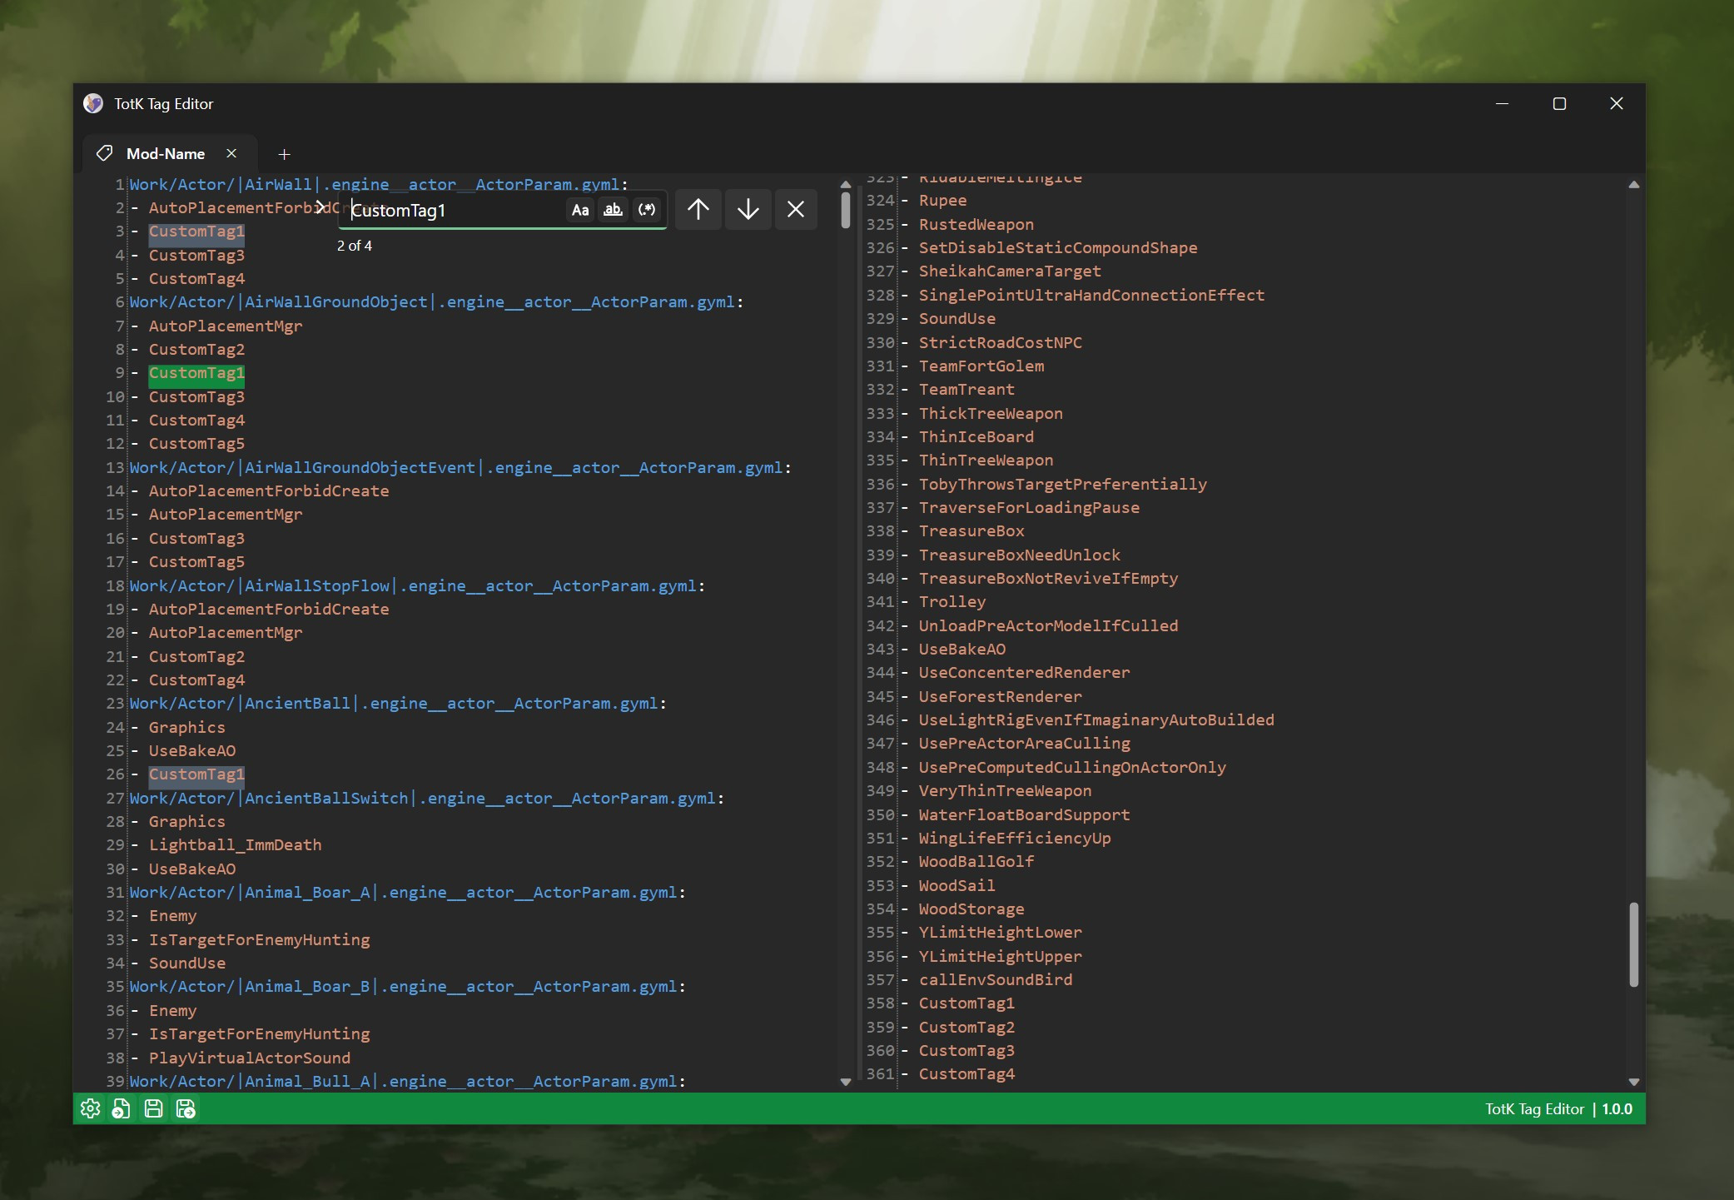Save the file with the floppy disk icon
Image resolution: width=1734 pixels, height=1200 pixels.
[153, 1108]
